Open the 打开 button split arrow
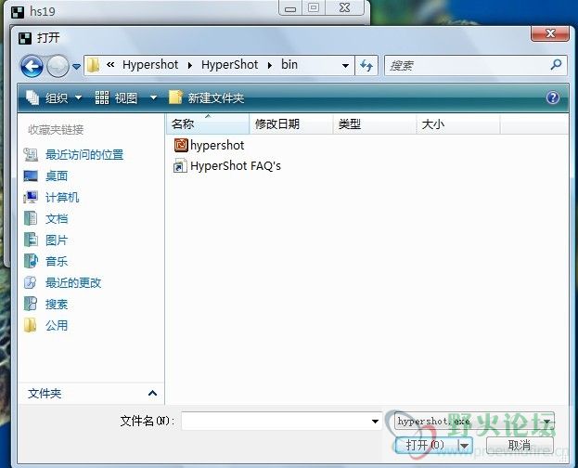This screenshot has width=578, height=468. tap(465, 446)
